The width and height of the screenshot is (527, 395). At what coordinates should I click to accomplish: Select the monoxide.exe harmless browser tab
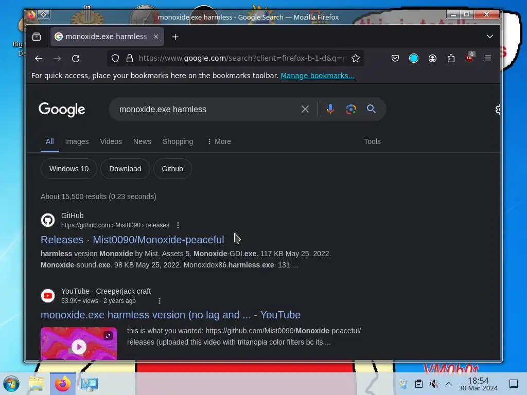pyautogui.click(x=107, y=37)
